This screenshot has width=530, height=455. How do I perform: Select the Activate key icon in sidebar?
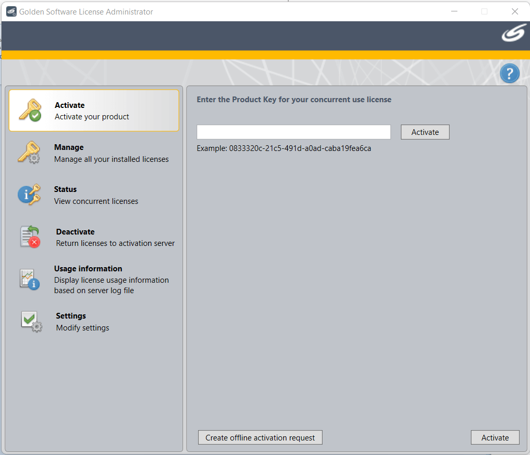coord(31,109)
